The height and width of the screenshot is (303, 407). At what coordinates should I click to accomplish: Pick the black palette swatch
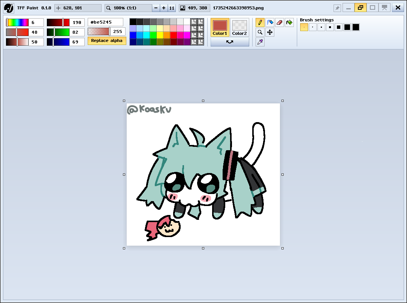(133, 22)
